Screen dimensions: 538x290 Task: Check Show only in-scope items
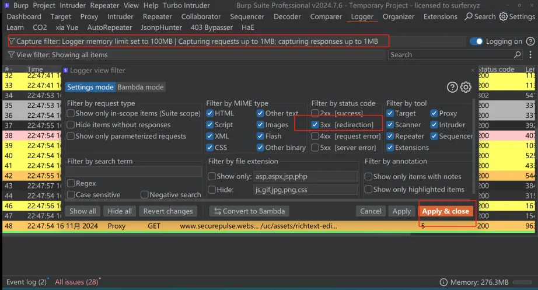click(x=71, y=113)
